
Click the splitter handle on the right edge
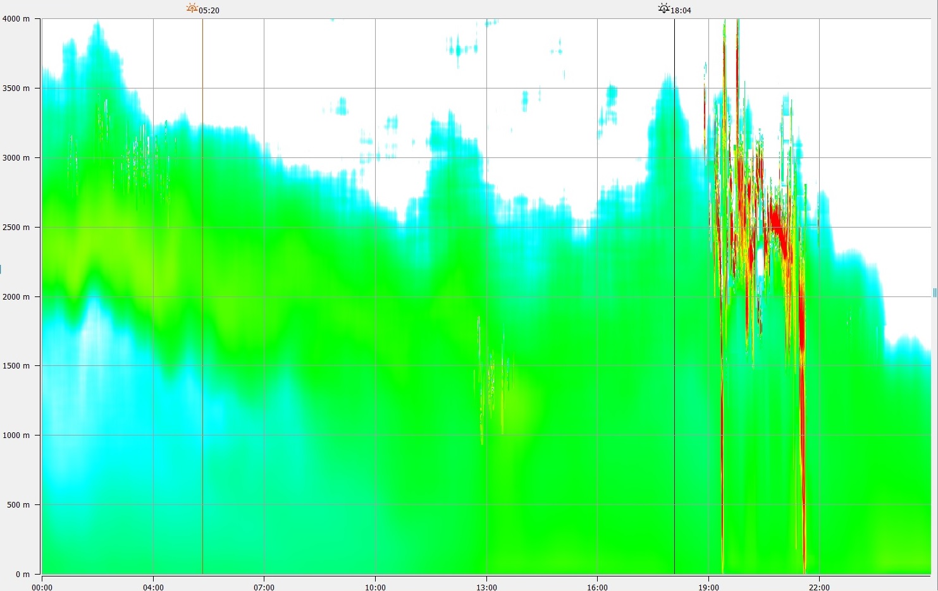click(x=934, y=292)
